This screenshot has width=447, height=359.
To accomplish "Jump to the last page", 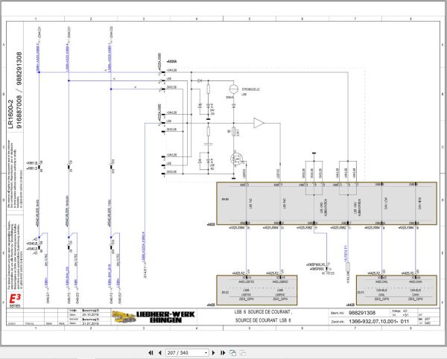I will coord(223,353).
